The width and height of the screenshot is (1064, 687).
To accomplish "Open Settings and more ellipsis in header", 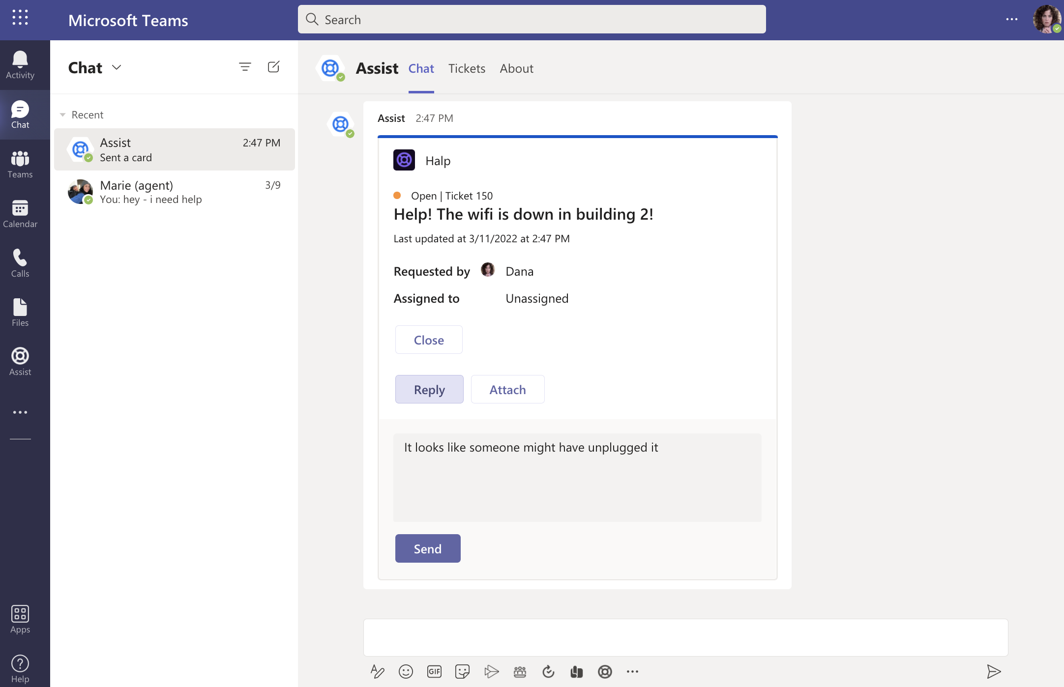I will pyautogui.click(x=1011, y=20).
